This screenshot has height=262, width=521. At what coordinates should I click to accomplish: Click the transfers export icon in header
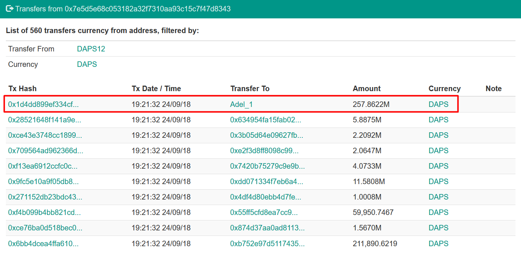(10, 8)
